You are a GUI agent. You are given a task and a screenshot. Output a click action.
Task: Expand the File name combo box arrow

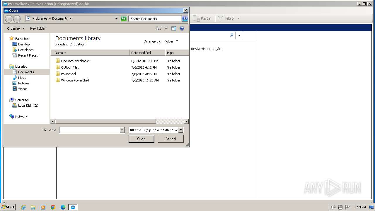[x=122, y=130]
